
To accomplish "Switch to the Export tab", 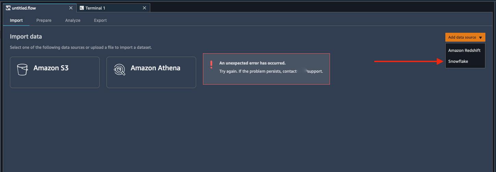I will tap(100, 20).
